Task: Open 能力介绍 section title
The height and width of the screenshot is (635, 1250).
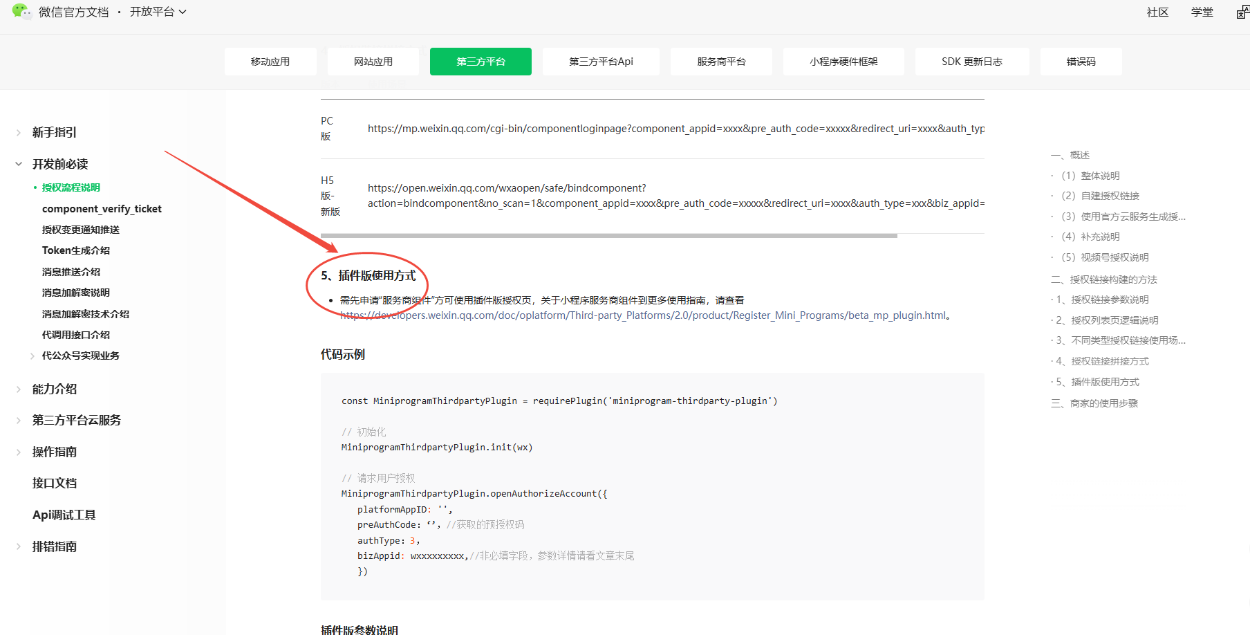Action: 55,389
